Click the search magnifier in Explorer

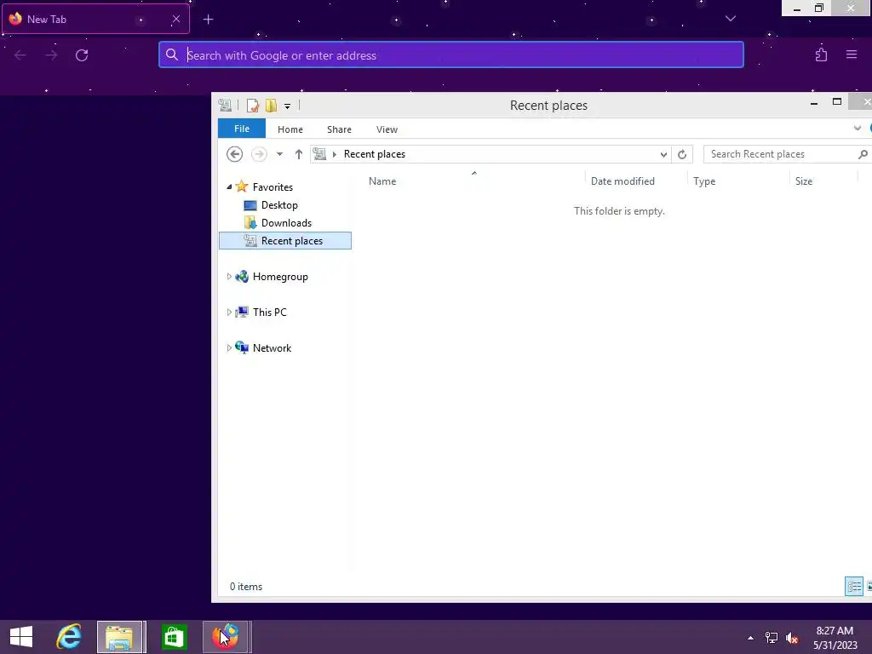pos(863,154)
